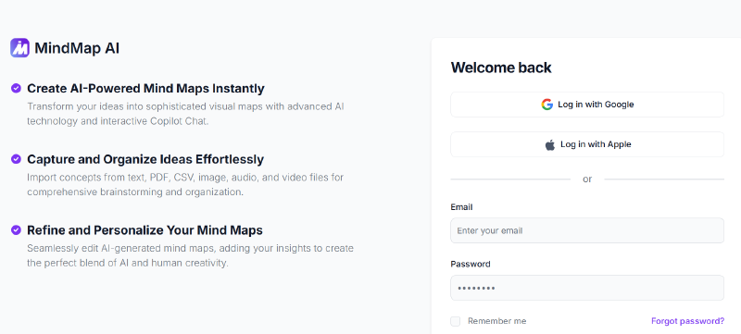Click the 'or' separator text
741x334 pixels.
click(x=587, y=179)
